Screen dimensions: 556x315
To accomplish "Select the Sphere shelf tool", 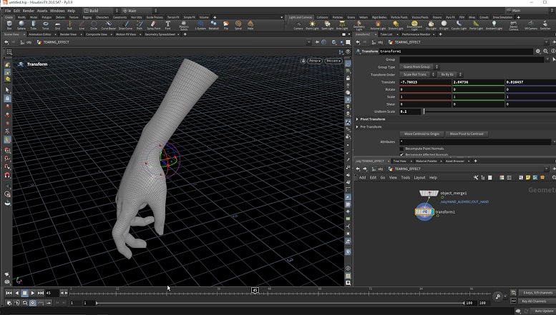I will [x=23, y=25].
